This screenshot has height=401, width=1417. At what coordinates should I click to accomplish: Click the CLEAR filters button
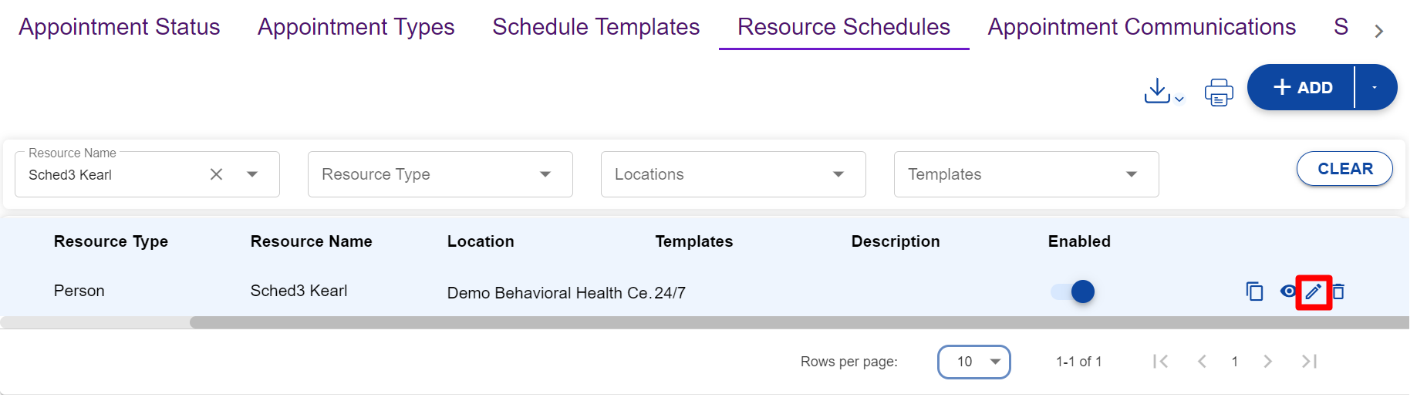pos(1344,169)
